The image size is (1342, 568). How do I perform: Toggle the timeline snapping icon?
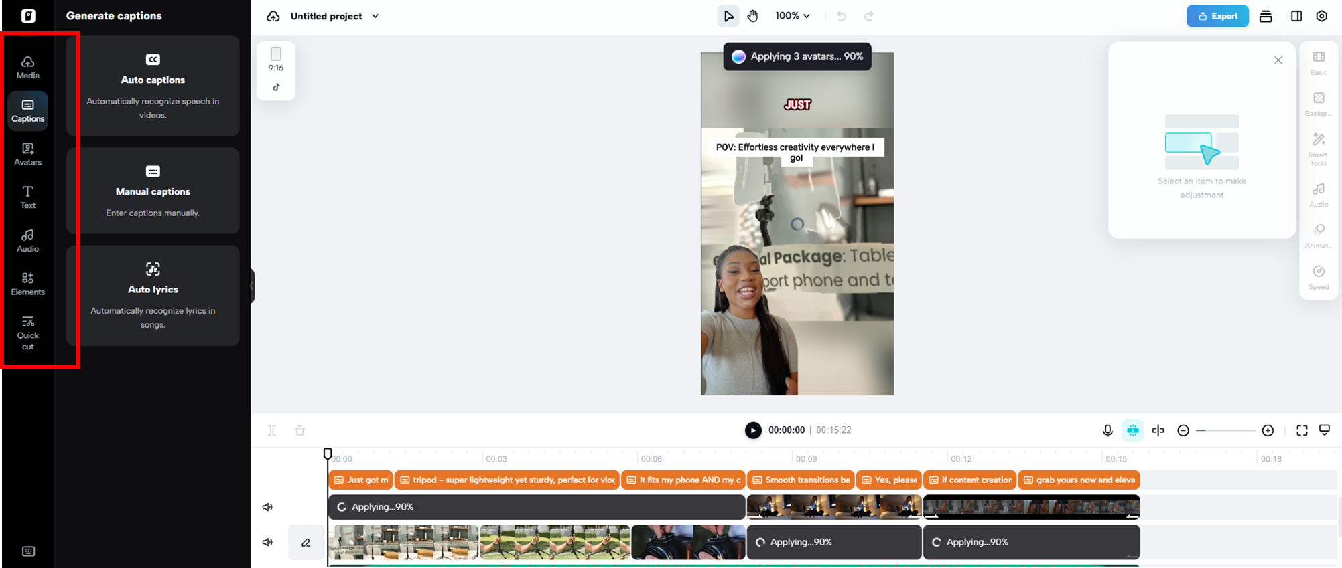(x=1133, y=430)
